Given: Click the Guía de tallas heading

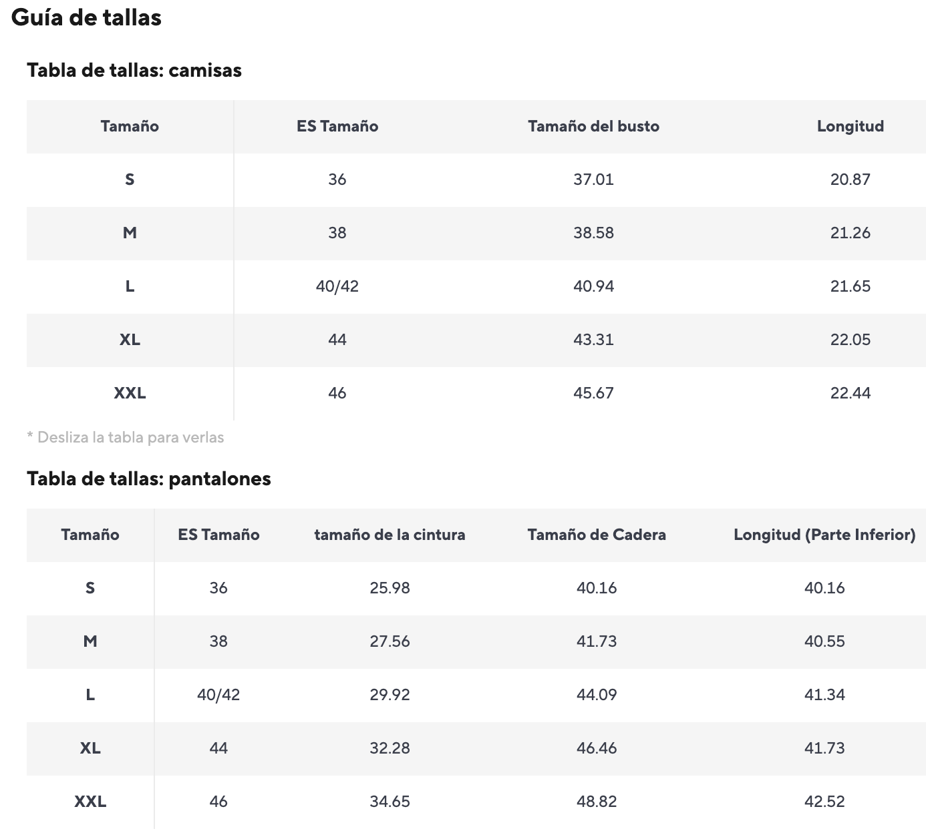Looking at the screenshot, I should click(x=86, y=17).
